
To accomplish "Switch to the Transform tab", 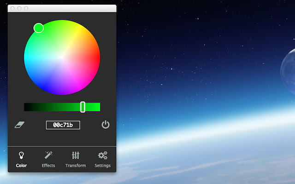I will tap(76, 160).
